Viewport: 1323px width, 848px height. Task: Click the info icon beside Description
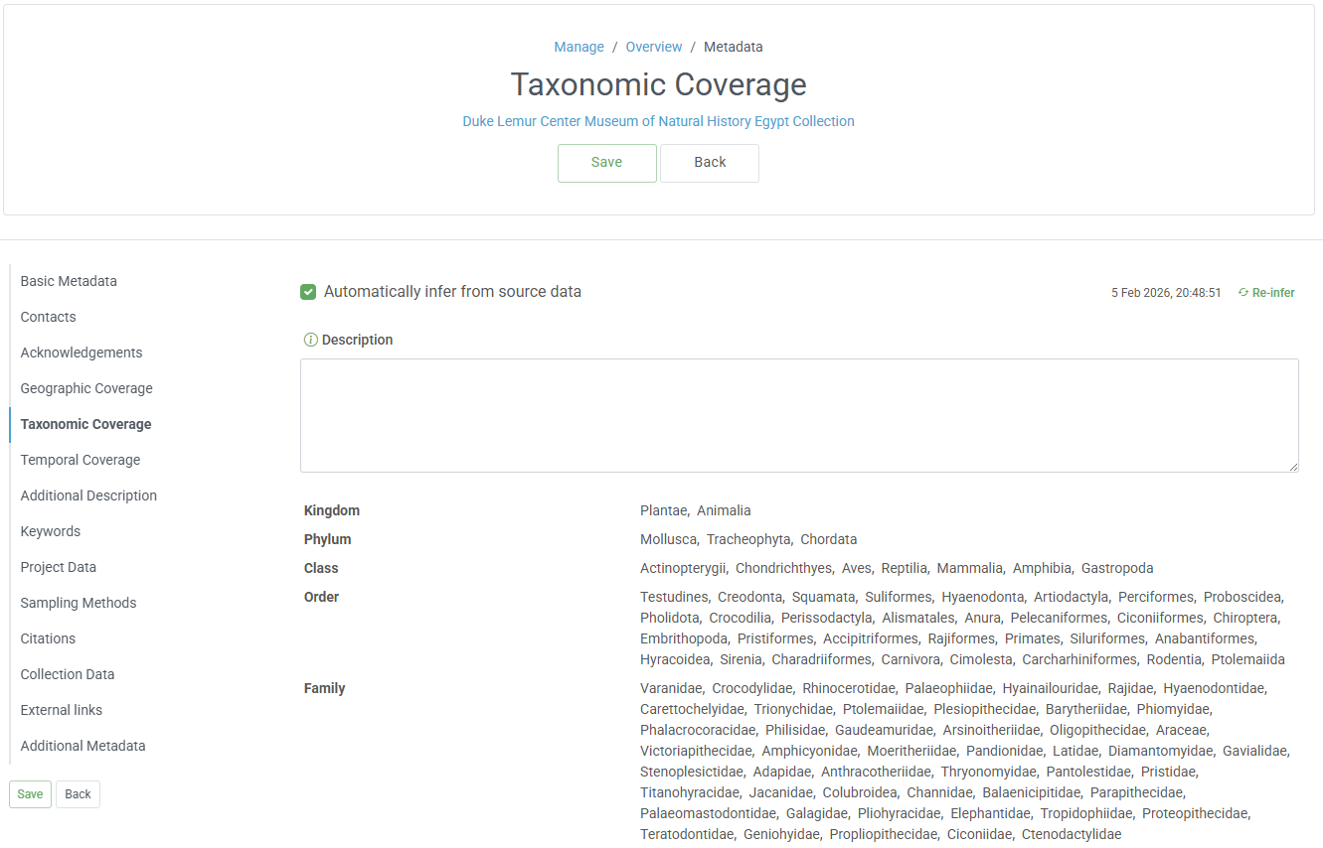point(311,340)
